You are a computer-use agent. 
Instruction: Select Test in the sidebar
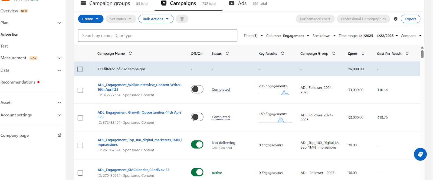click(x=4, y=46)
